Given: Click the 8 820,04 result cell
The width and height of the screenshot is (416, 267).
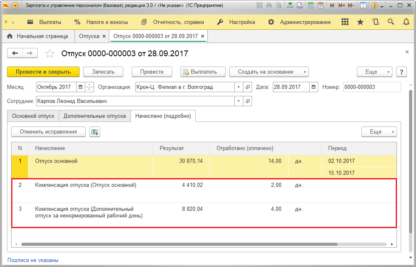Looking at the screenshot, I should tap(181, 215).
